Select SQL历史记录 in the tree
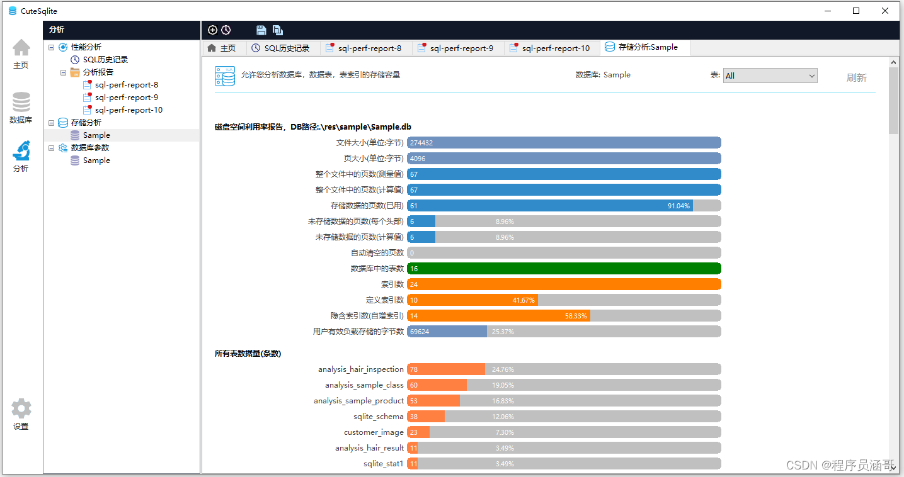The height and width of the screenshot is (477, 904). point(105,60)
